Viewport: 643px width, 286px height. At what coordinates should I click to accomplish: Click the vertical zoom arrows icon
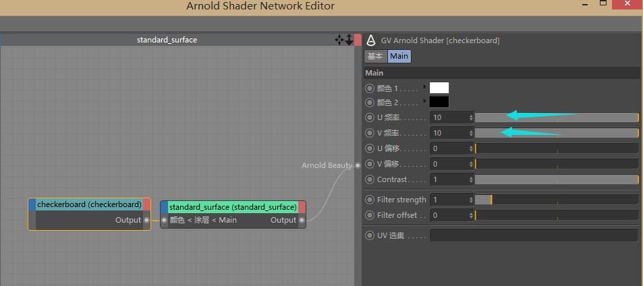tap(349, 40)
